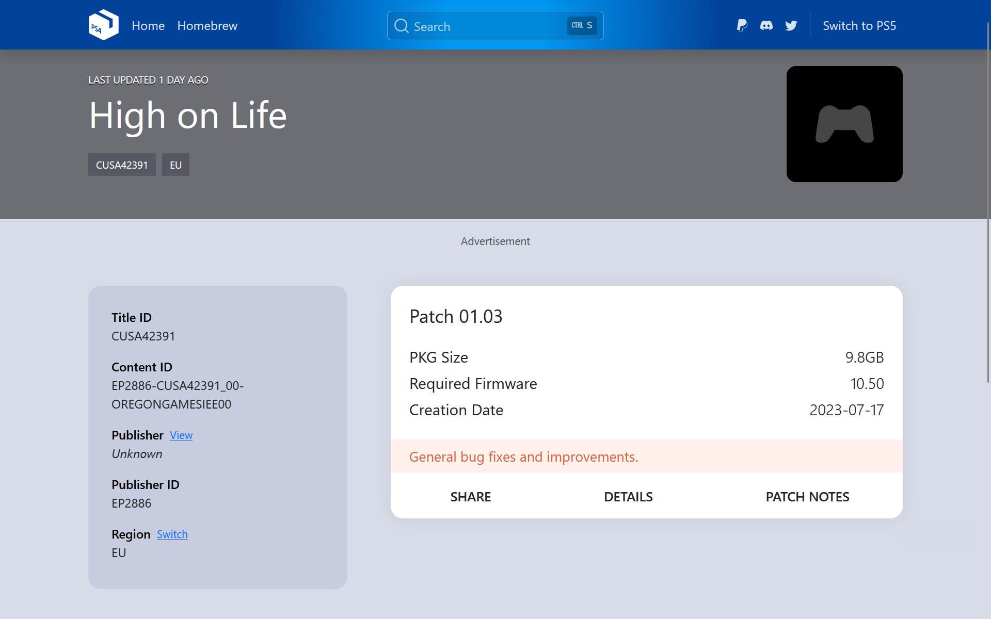The width and height of the screenshot is (991, 619).
Task: Click the Patch 01.03 heading
Action: [x=456, y=316]
